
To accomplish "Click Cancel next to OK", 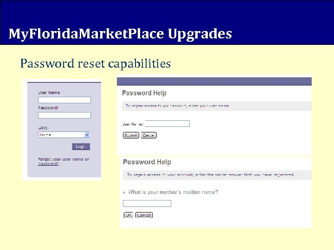I will [144, 215].
